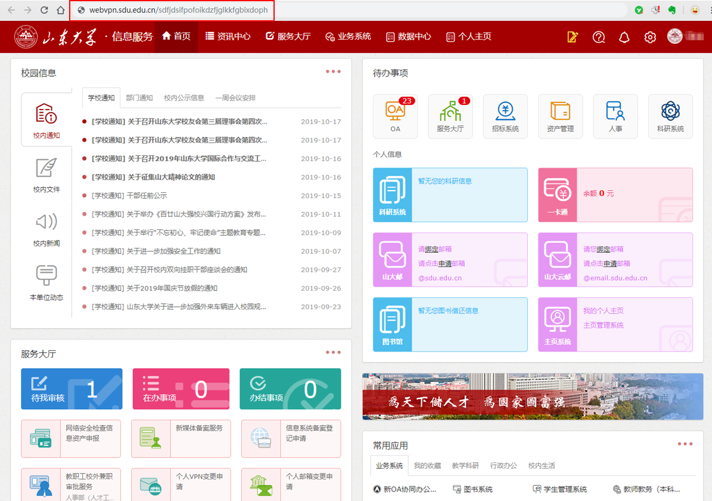The image size is (712, 501).
Task: Open the help question mark icon
Action: pyautogui.click(x=598, y=37)
